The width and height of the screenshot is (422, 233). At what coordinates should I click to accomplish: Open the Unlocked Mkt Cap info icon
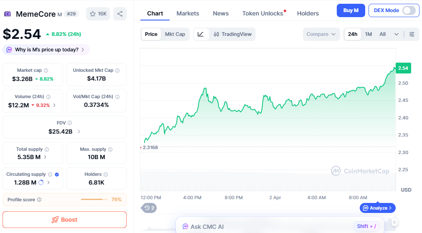pos(117,71)
